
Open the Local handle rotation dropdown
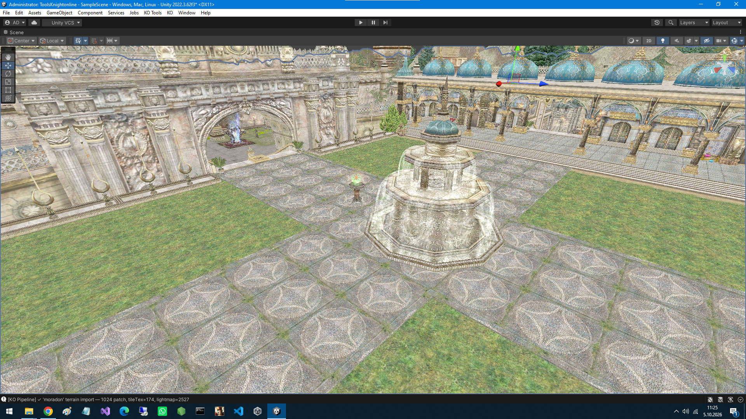click(52, 41)
